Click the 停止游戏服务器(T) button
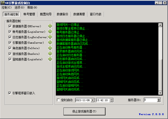This screenshot has height=119, width=168. [x=84, y=111]
